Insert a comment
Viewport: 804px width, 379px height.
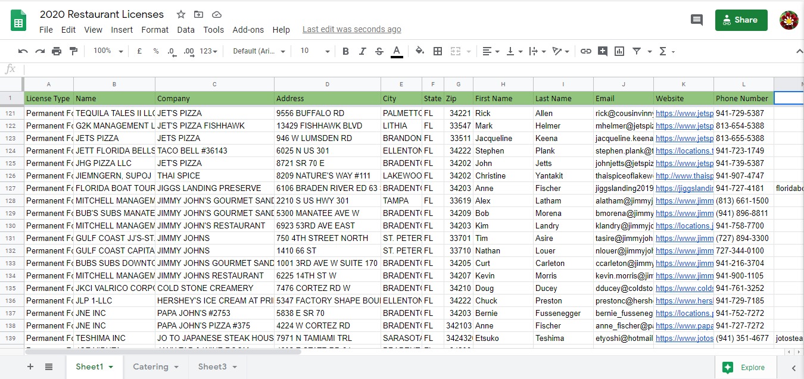pyautogui.click(x=603, y=51)
